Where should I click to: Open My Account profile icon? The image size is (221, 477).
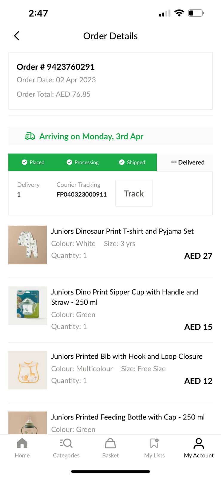[199, 444]
